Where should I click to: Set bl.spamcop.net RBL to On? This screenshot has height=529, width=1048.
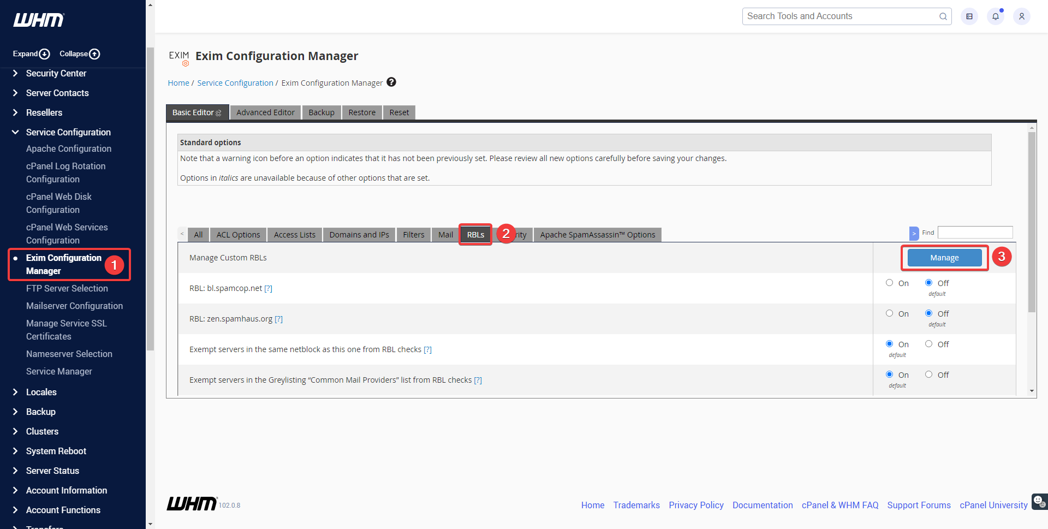coord(890,283)
